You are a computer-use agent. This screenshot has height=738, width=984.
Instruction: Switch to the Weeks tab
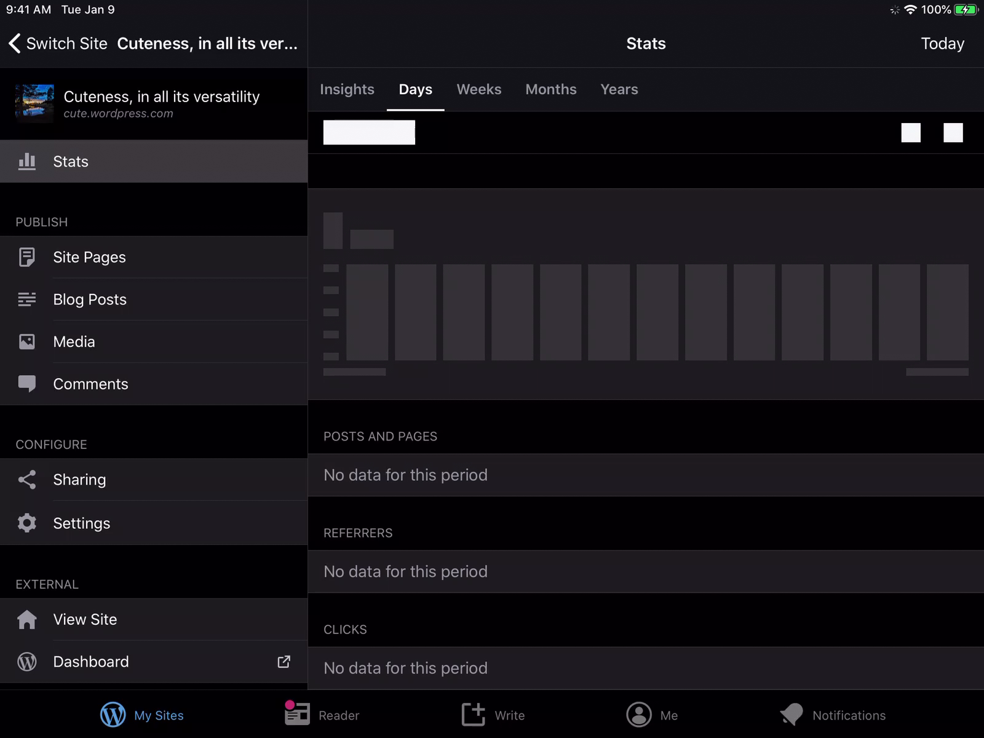tap(479, 89)
